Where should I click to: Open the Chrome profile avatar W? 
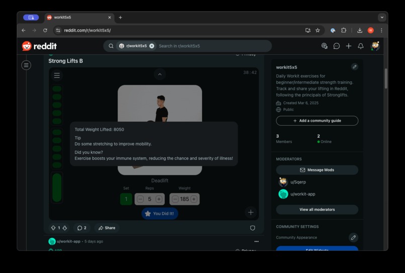point(370,31)
